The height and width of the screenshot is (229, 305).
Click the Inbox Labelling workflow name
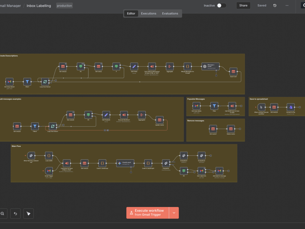(39, 5)
